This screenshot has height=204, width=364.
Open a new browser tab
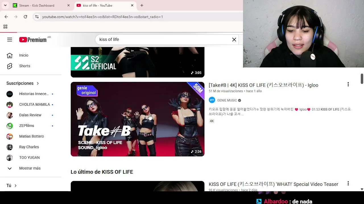[142, 5]
